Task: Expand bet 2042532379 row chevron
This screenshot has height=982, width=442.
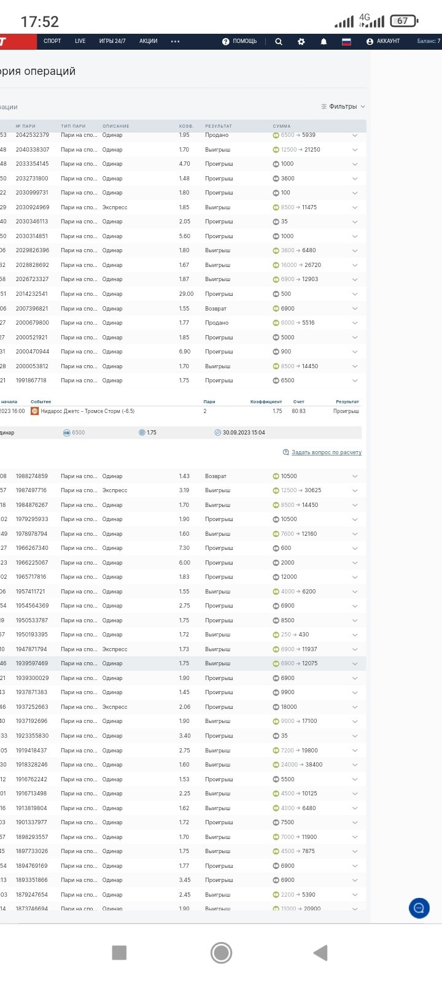Action: tap(355, 135)
